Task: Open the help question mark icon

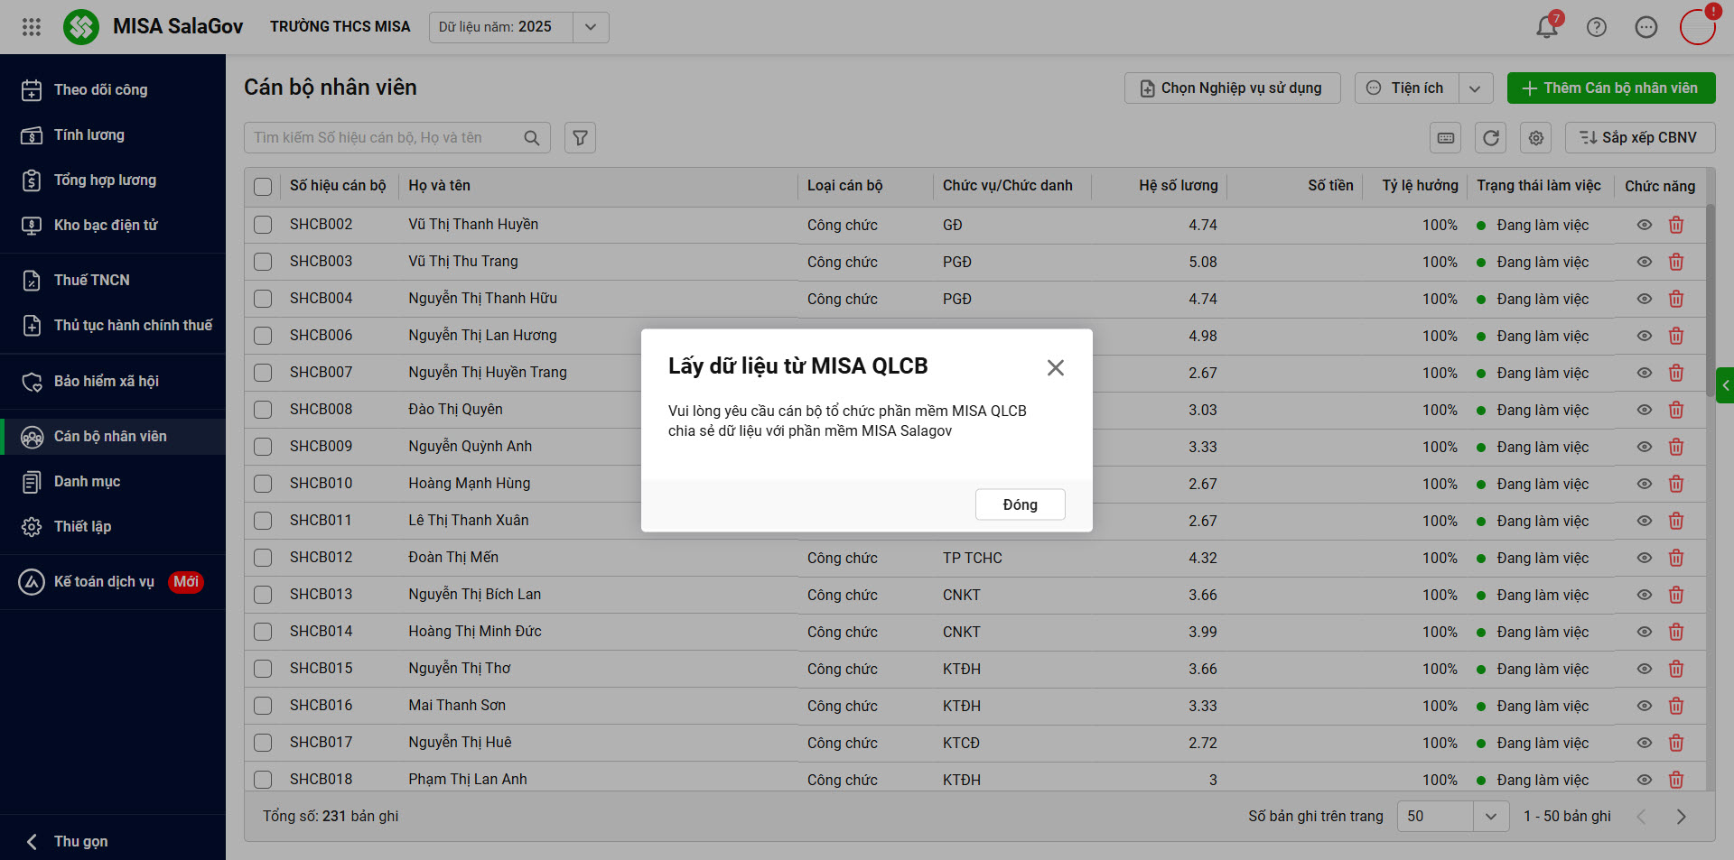Action: point(1597,27)
